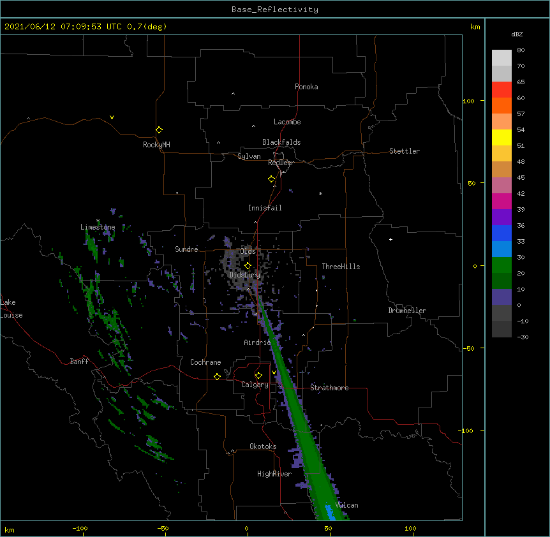This screenshot has width=550, height=537.
Task: Click the white caret marker east of Airdrie
Action: (x=304, y=335)
